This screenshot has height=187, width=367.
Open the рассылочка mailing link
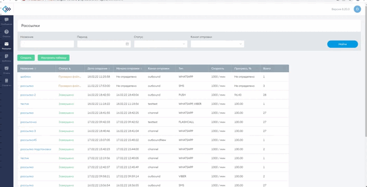28,122
